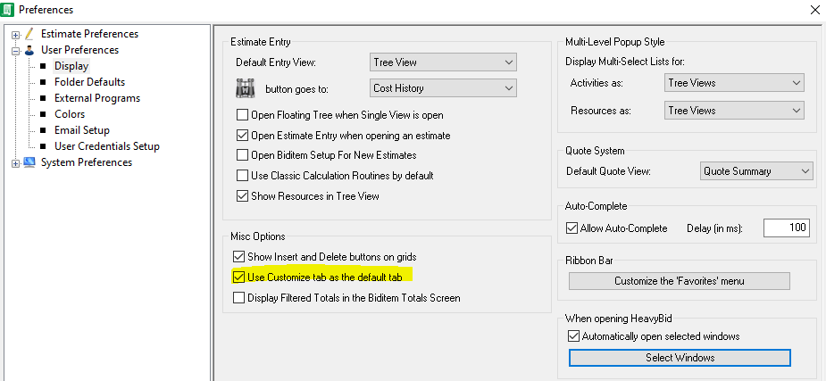Collapse the User Preferences tree node

point(15,51)
